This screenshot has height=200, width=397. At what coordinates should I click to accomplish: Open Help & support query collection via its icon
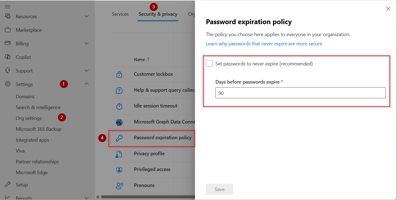click(x=119, y=90)
